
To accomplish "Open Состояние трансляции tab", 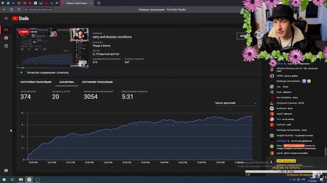I will [98, 82].
